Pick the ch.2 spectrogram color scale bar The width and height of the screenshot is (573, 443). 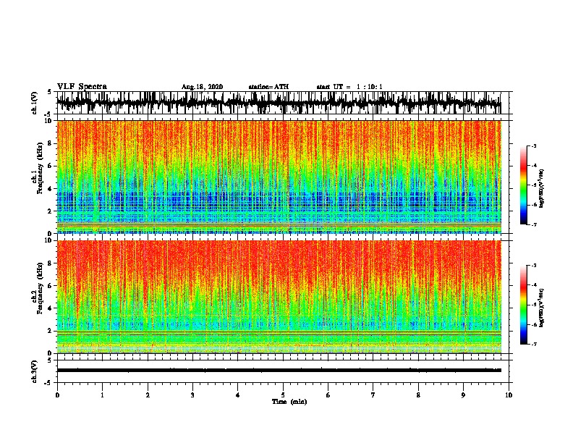(524, 305)
